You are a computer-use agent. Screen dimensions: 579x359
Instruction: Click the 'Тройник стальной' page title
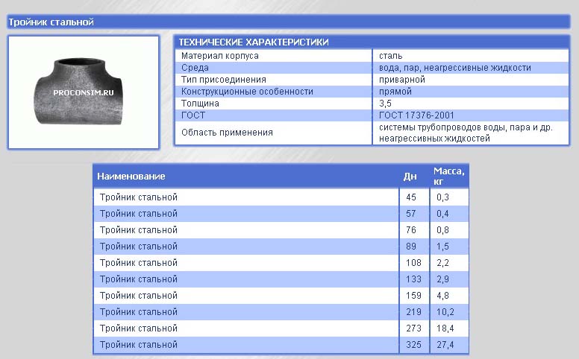click(x=51, y=22)
